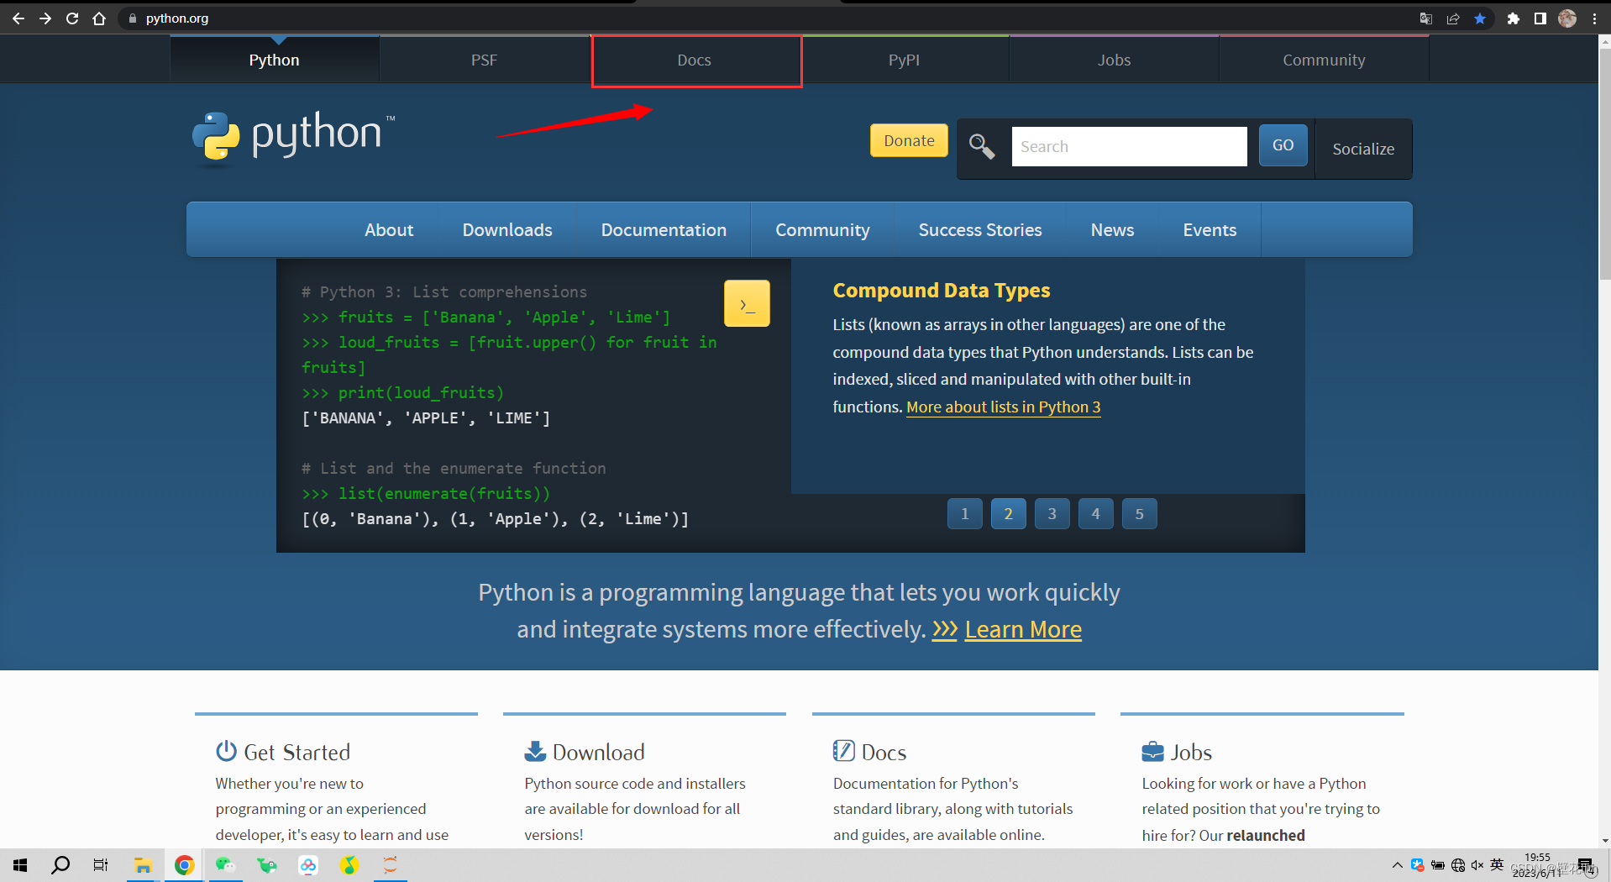Screen dimensions: 1611x882
Task: Click the Docs pencil page icon
Action: tap(843, 750)
